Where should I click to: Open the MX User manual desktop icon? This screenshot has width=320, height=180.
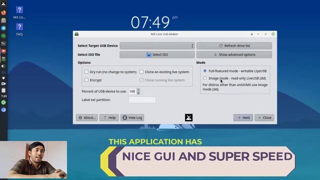pyautogui.click(x=19, y=12)
